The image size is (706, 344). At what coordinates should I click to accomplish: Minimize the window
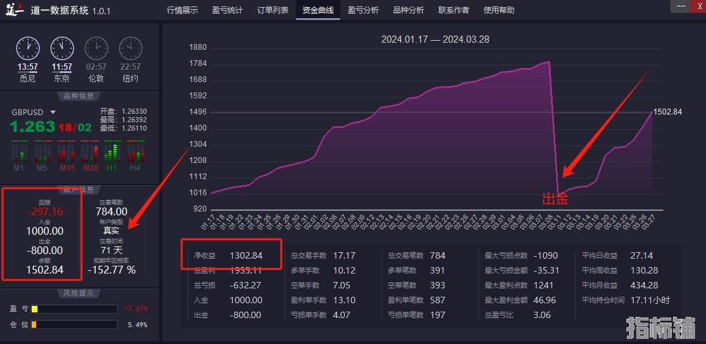pyautogui.click(x=681, y=5)
